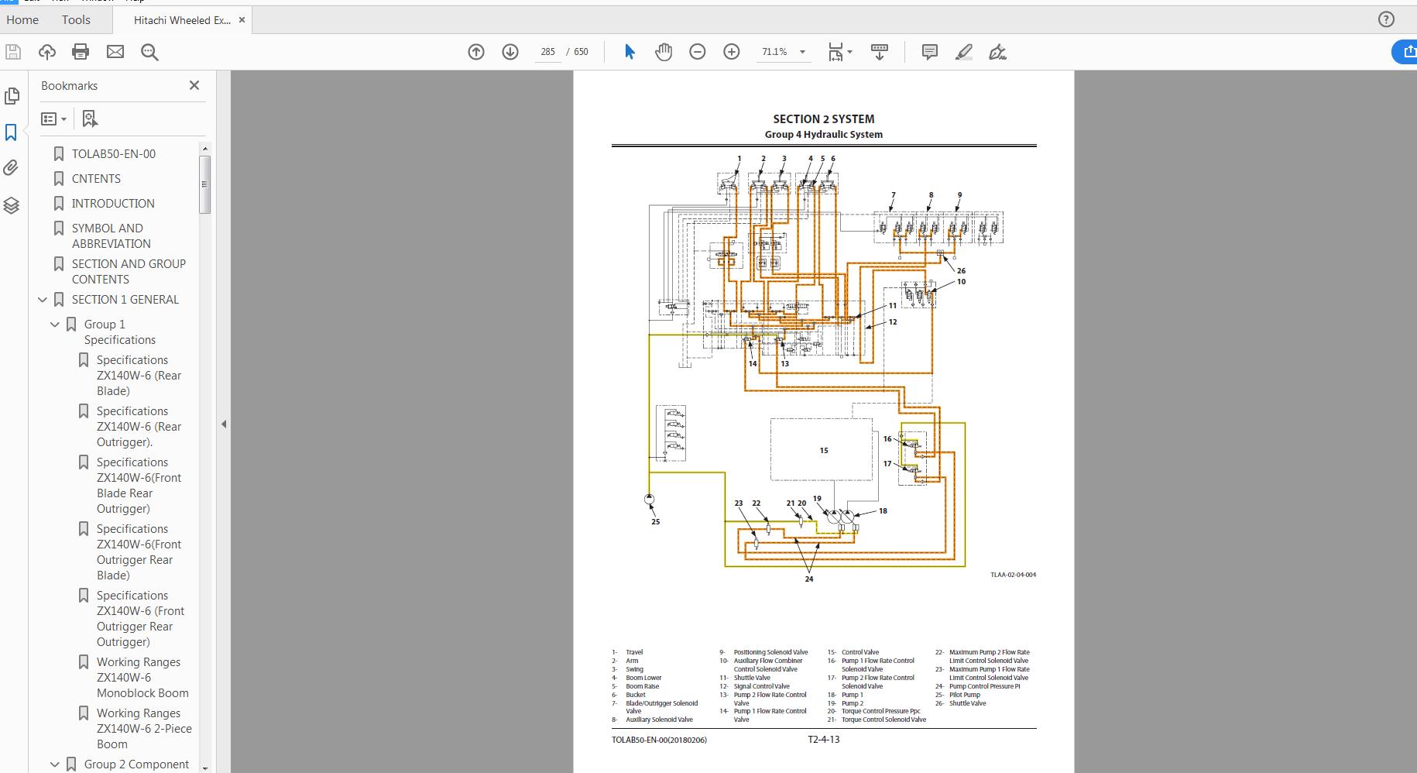Add a comment sticky note
1417x773 pixels.
coord(930,52)
